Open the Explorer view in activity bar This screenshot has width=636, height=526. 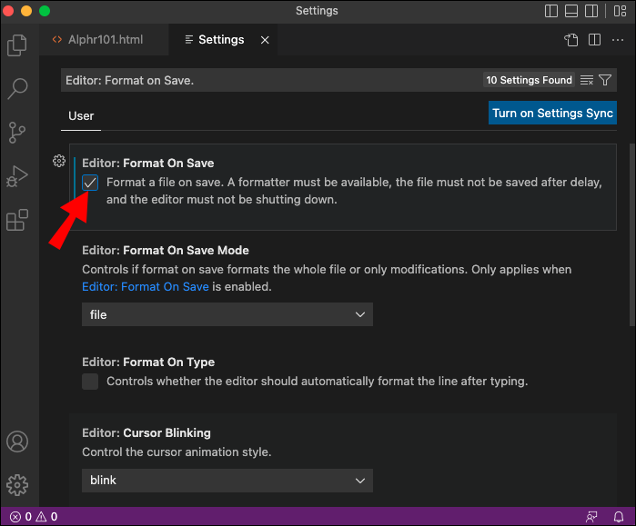pyautogui.click(x=17, y=45)
